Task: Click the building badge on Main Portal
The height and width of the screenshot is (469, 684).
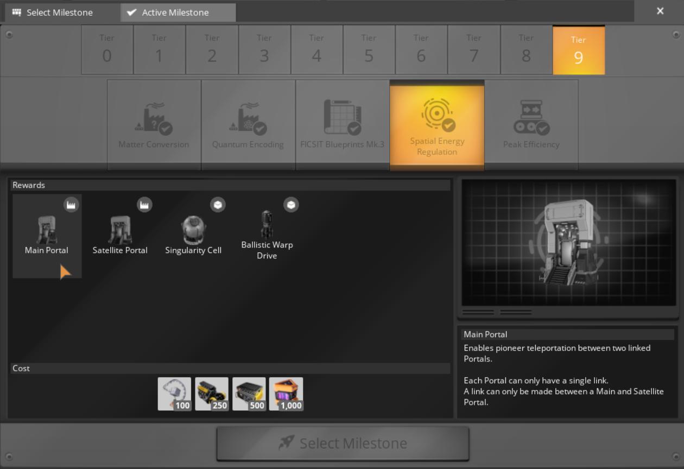Action: click(71, 205)
